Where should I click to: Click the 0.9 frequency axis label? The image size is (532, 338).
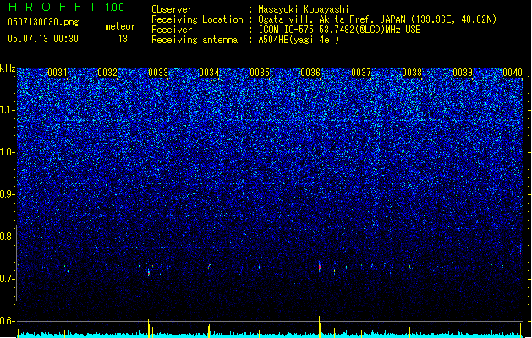(7, 194)
